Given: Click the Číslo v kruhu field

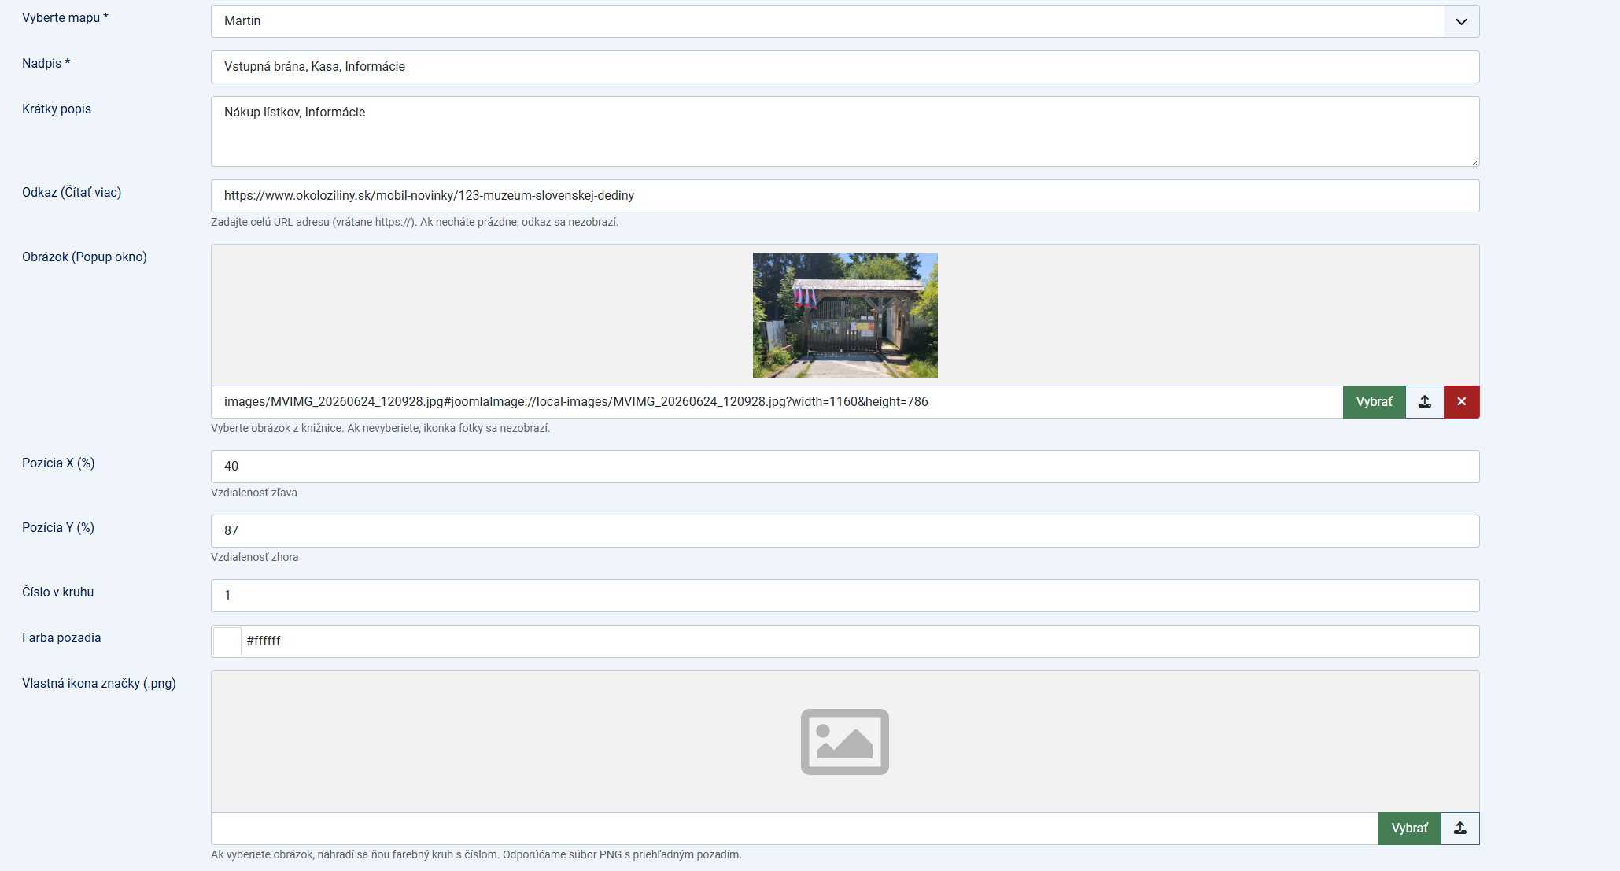Looking at the screenshot, I should pyautogui.click(x=845, y=596).
